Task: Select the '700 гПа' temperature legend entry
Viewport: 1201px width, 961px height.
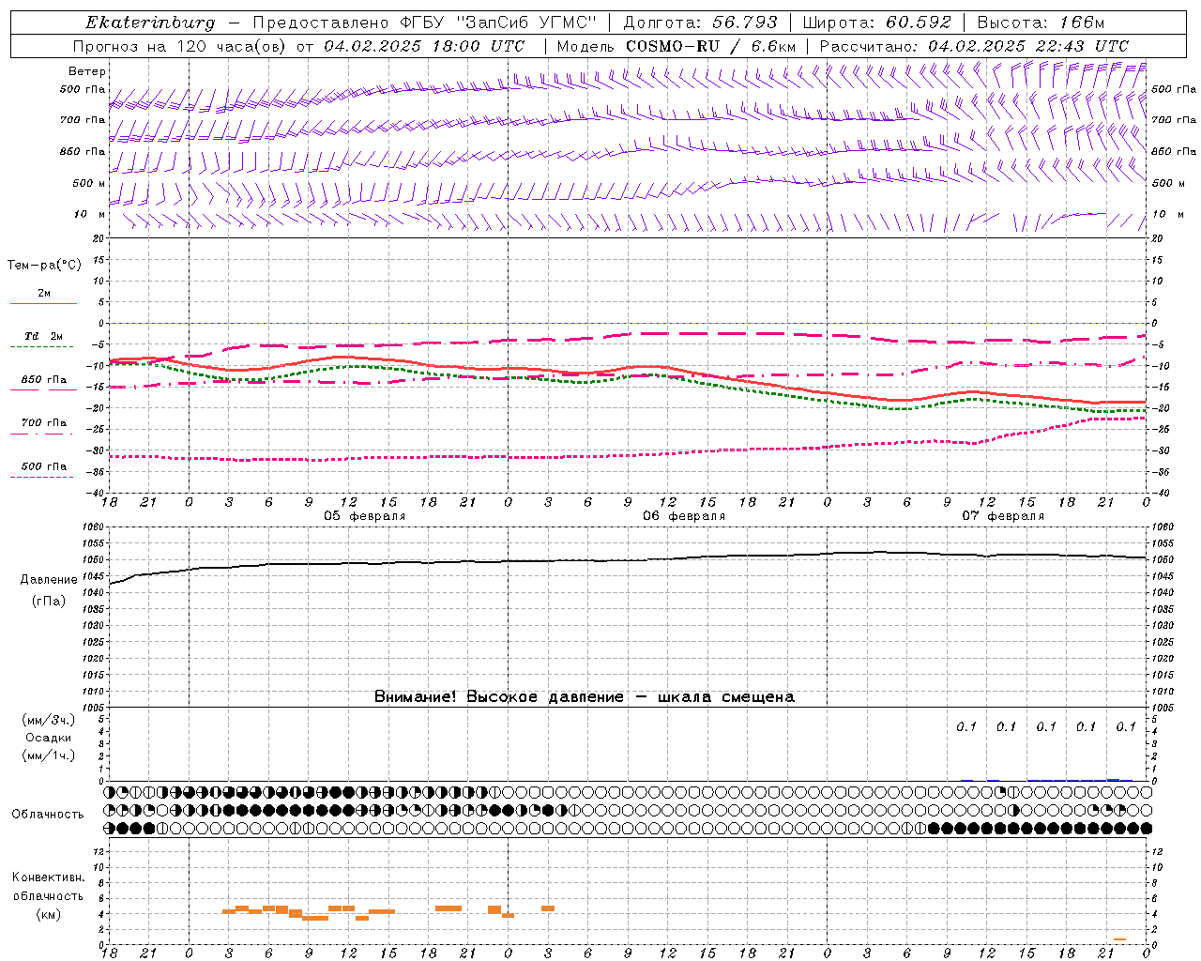Action: coord(43,423)
